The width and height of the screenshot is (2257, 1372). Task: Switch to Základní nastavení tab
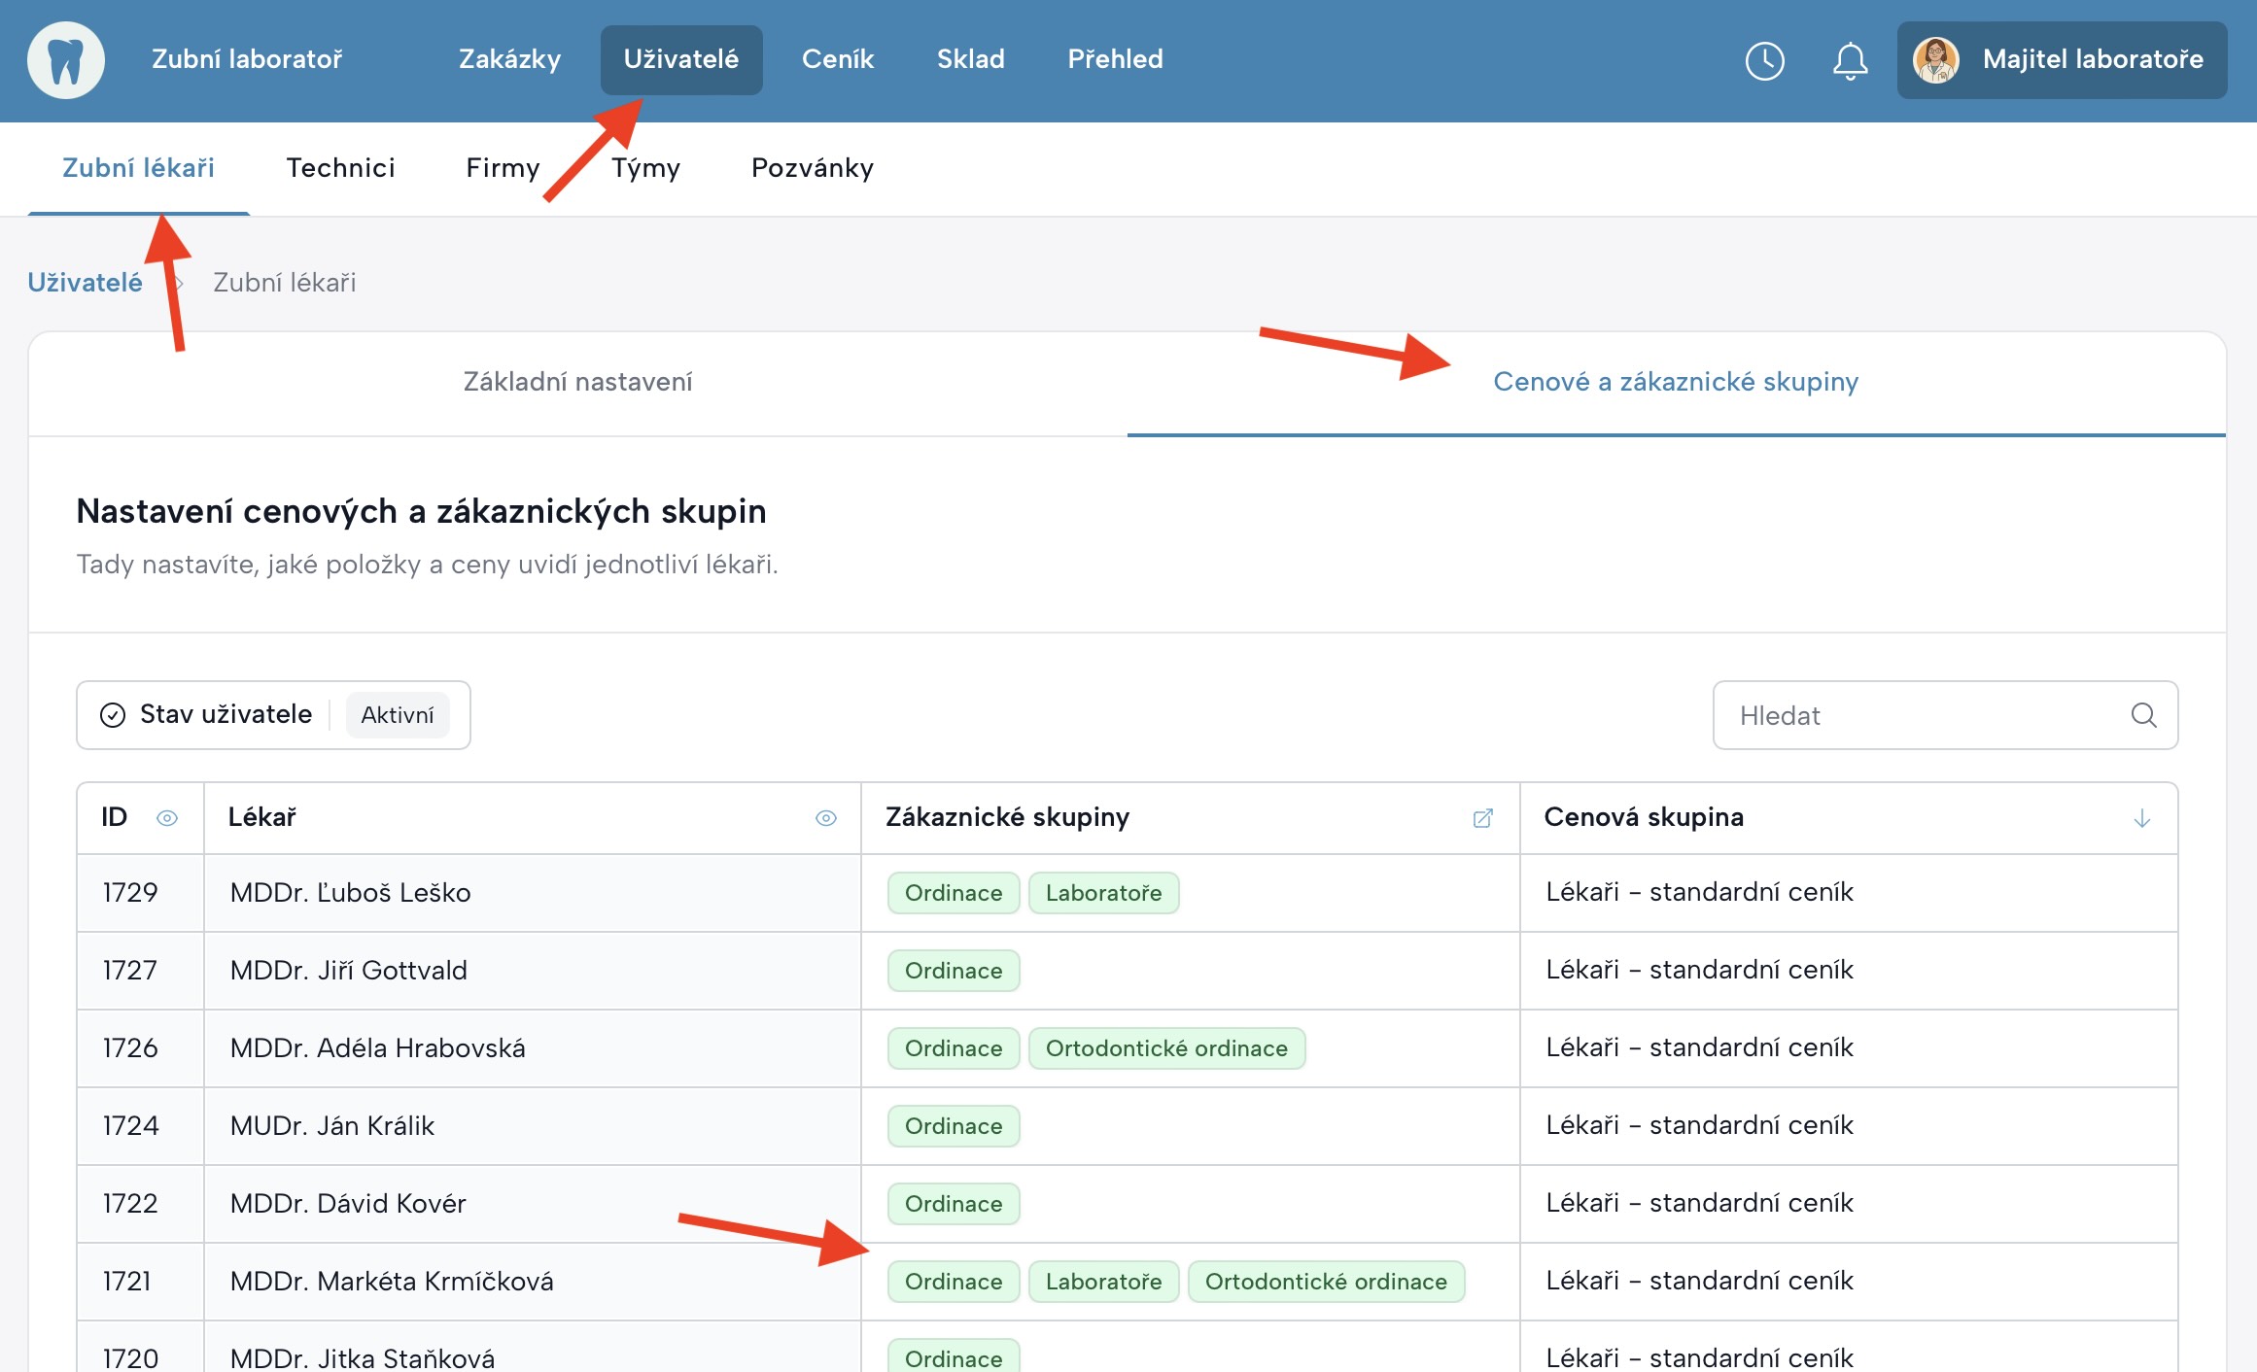click(577, 382)
